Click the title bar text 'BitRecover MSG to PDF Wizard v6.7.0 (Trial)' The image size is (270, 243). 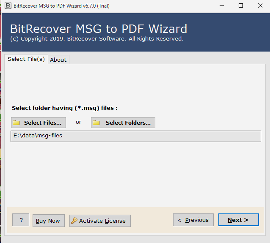pos(61,6)
